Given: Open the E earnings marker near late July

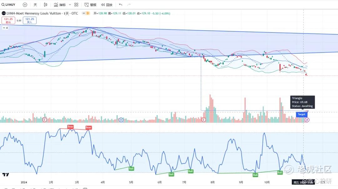Looking at the screenshot, I should (x=203, y=120).
